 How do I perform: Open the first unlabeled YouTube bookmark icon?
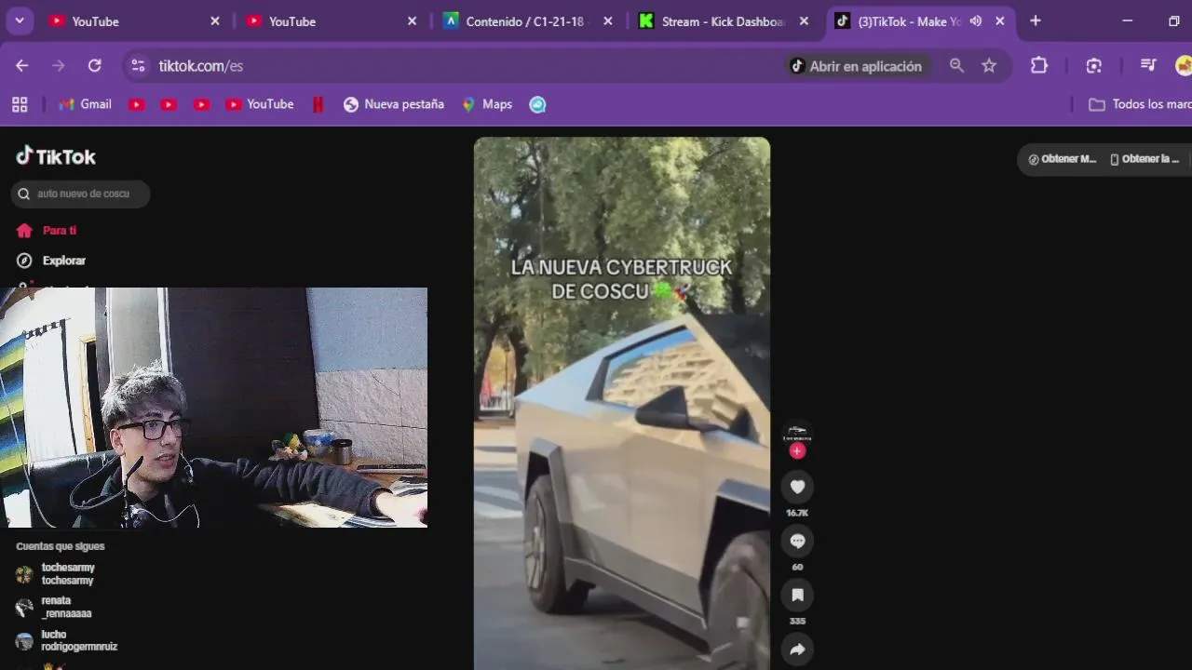coord(137,104)
